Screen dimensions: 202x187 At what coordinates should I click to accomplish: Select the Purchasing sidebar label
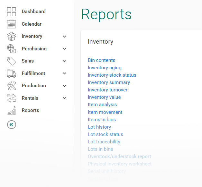click(34, 49)
